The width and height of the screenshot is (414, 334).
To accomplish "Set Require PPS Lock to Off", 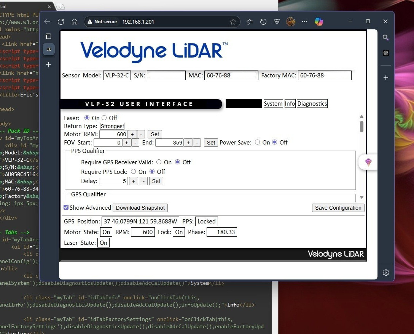I will (x=152, y=172).
